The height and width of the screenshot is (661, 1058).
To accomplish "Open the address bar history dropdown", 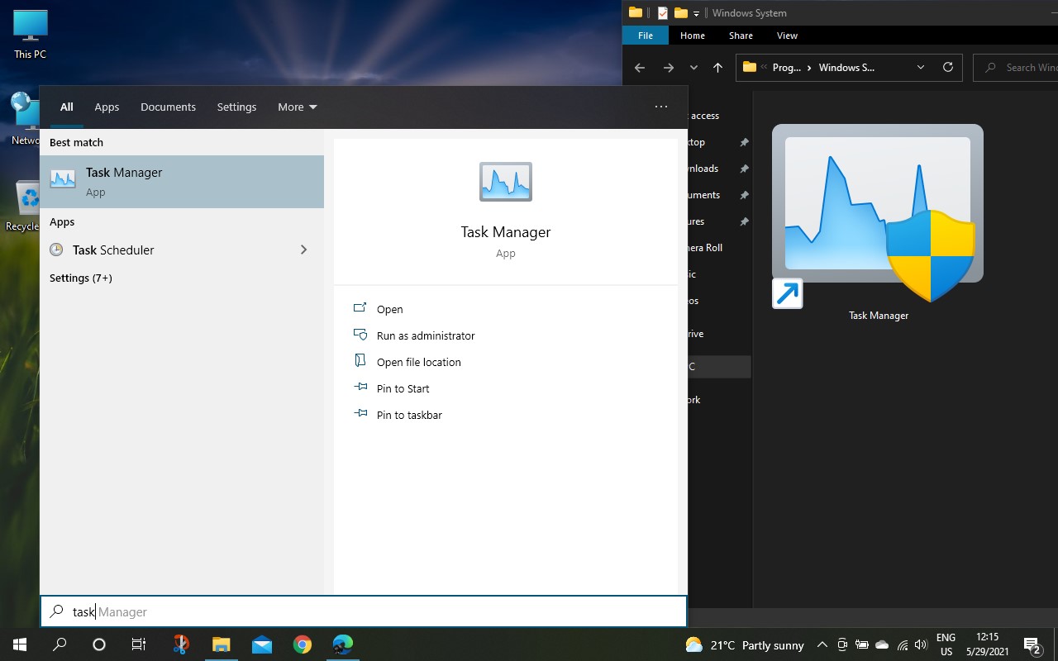I will 921,68.
